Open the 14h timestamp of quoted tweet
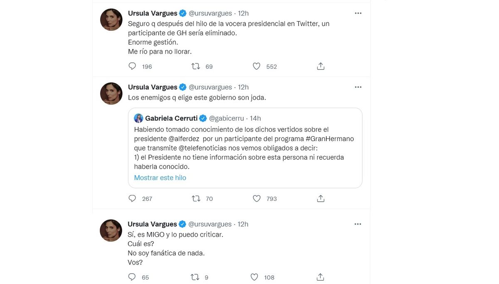The image size is (499, 284). [254, 119]
